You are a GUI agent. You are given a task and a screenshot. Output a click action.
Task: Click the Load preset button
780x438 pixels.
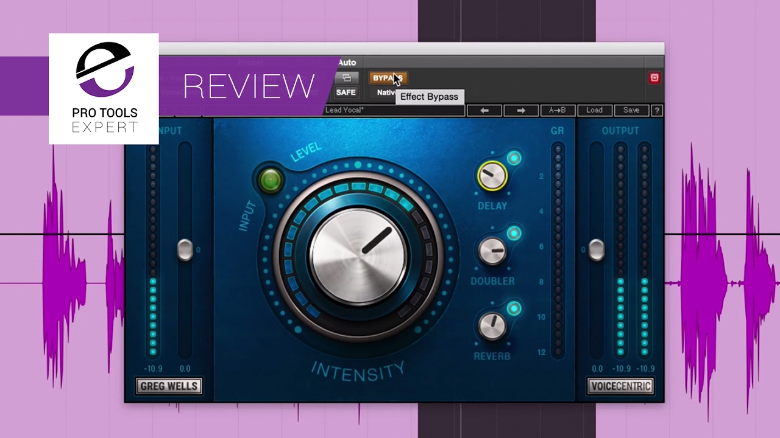pyautogui.click(x=594, y=110)
